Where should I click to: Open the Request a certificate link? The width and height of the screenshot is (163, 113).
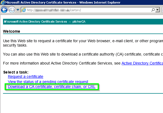[26, 77]
